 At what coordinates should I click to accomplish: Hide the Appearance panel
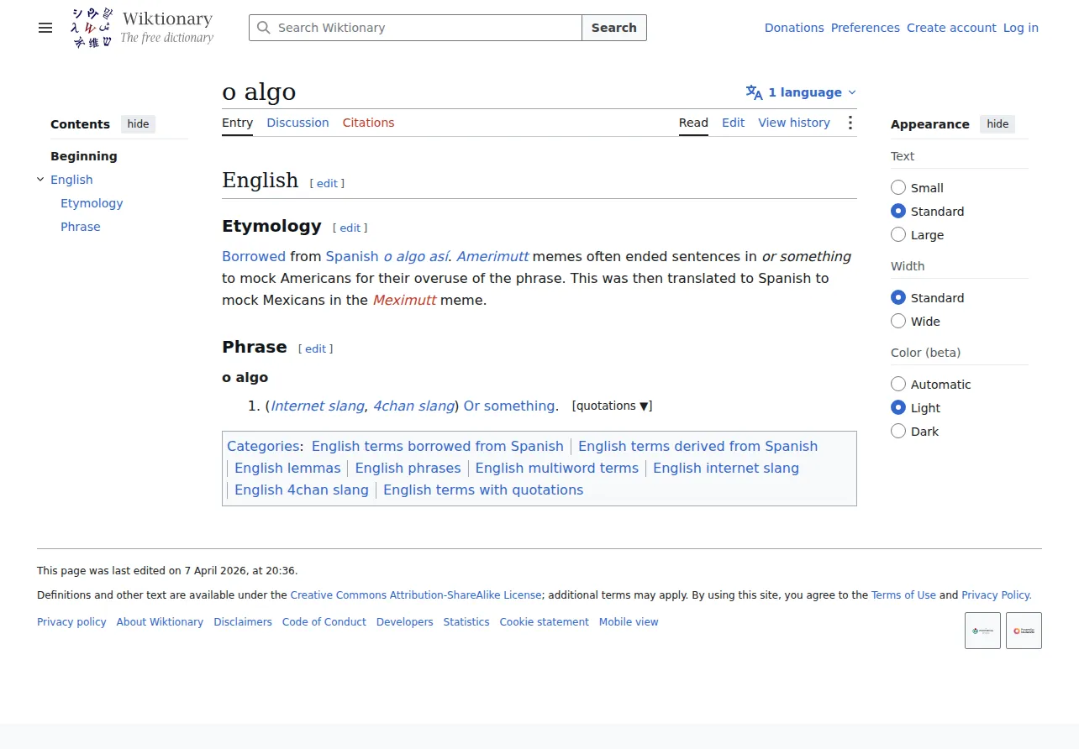997,124
